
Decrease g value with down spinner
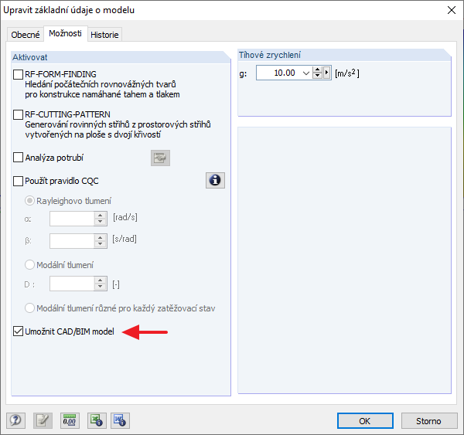click(x=317, y=76)
